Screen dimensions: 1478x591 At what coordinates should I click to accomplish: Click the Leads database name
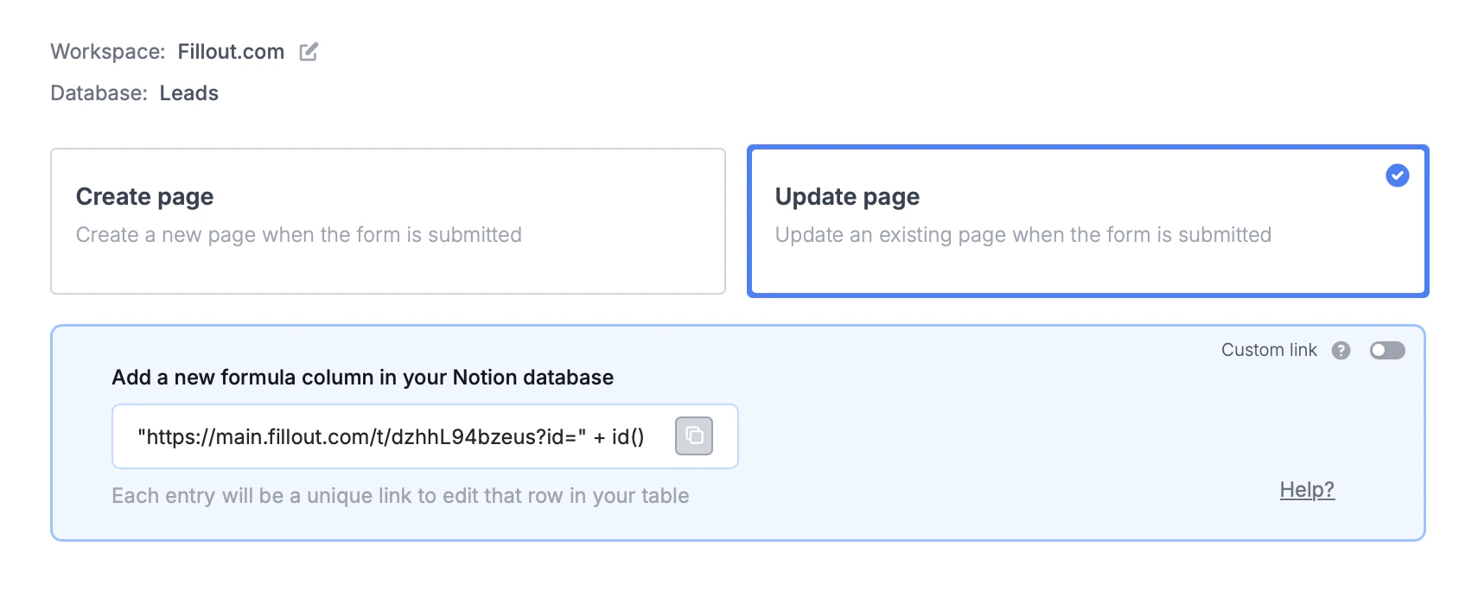[188, 93]
